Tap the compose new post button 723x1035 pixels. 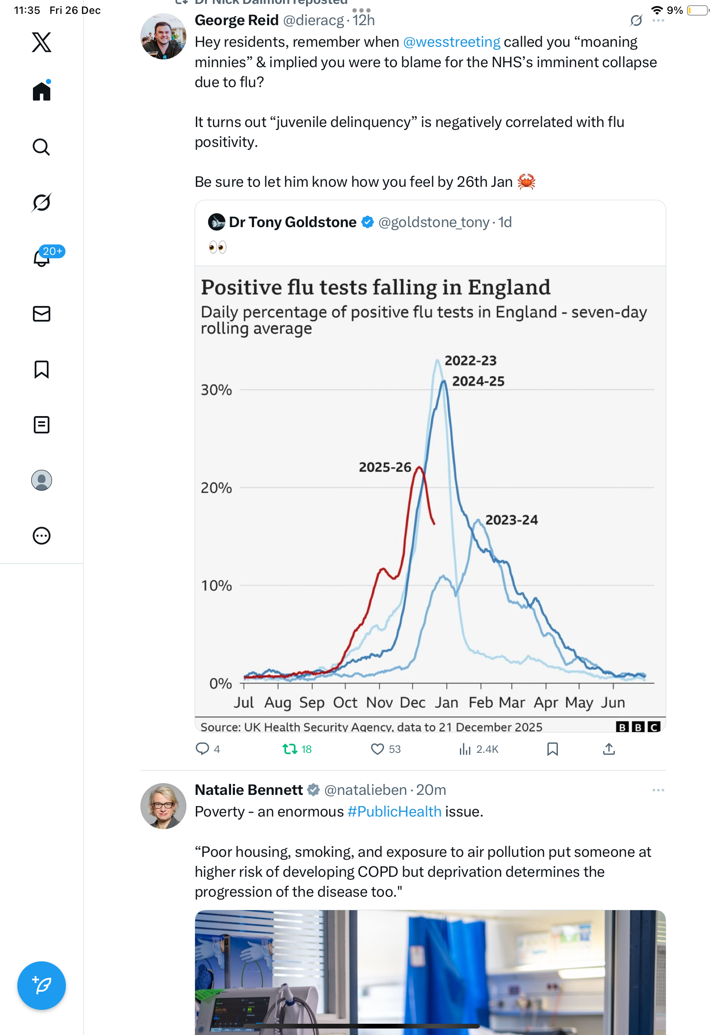click(x=42, y=986)
